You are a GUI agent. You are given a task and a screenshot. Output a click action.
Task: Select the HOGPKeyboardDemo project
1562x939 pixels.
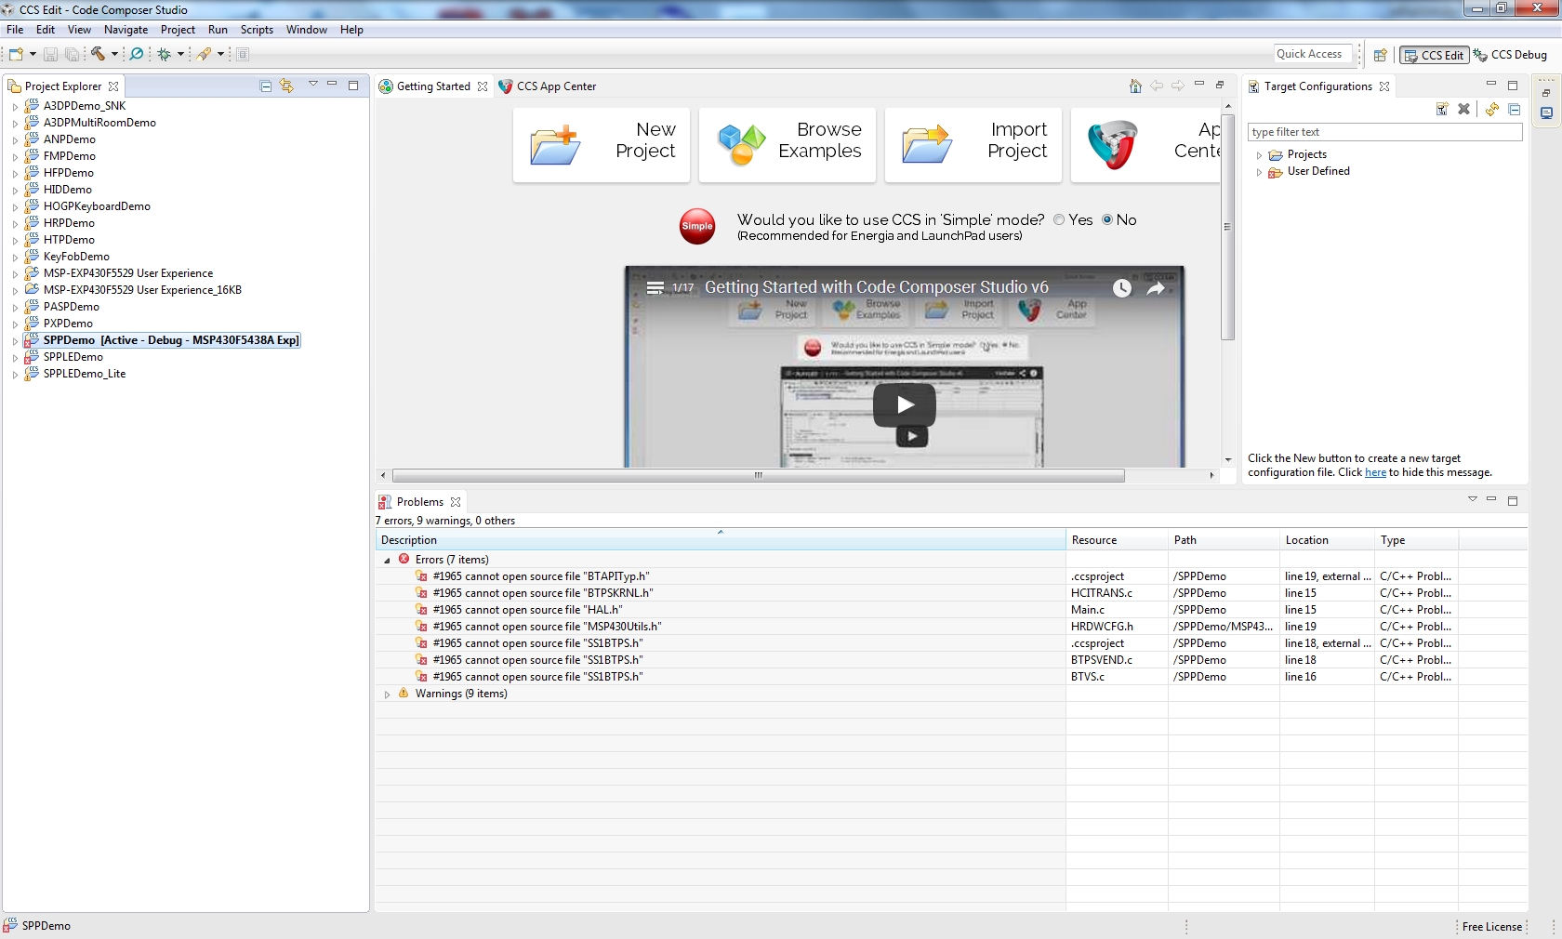point(97,206)
